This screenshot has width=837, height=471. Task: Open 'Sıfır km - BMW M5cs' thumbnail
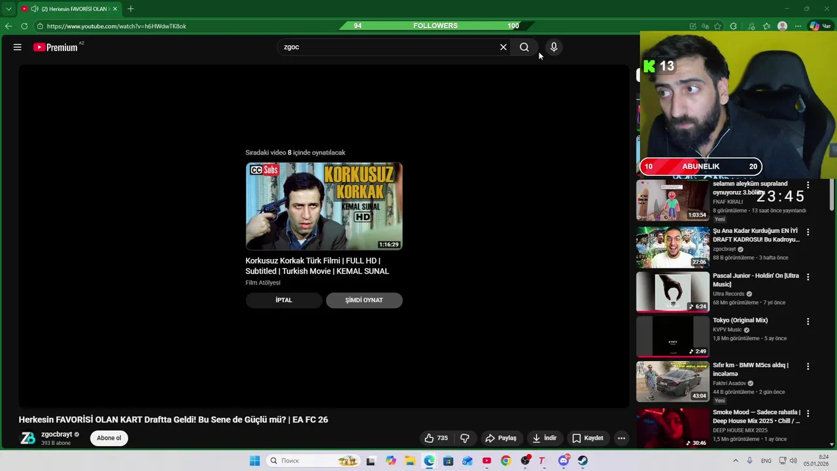pos(673,381)
